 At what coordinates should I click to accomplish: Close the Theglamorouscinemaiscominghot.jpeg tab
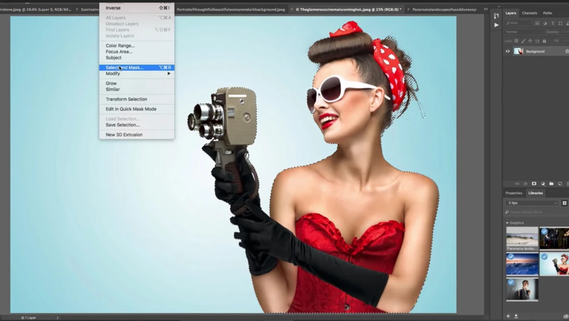tap(292, 10)
